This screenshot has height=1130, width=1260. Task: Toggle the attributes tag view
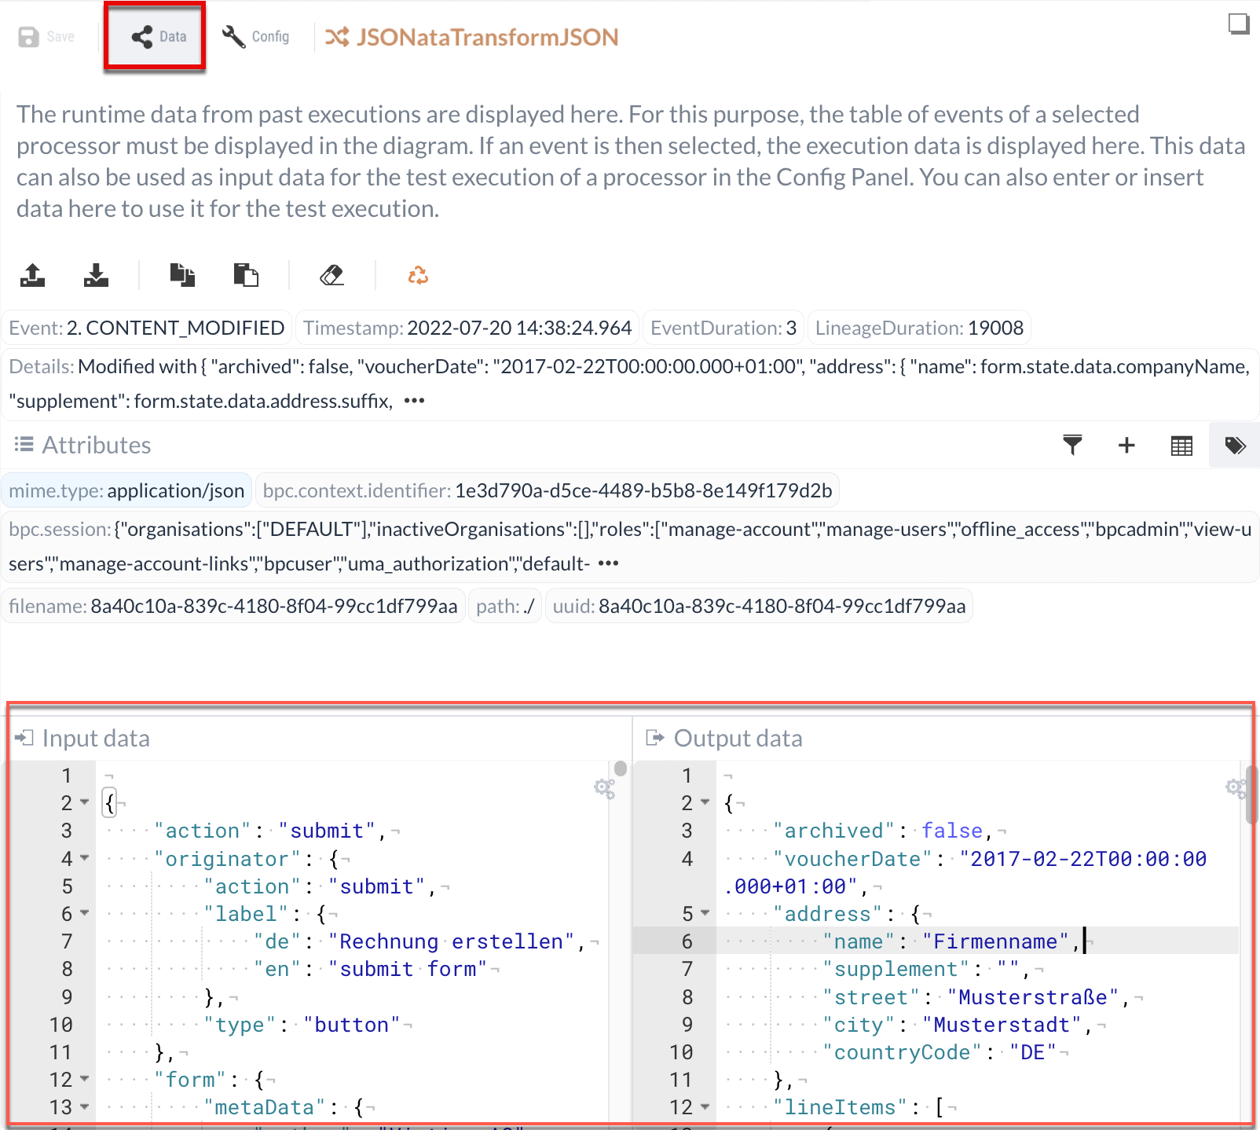tap(1235, 446)
